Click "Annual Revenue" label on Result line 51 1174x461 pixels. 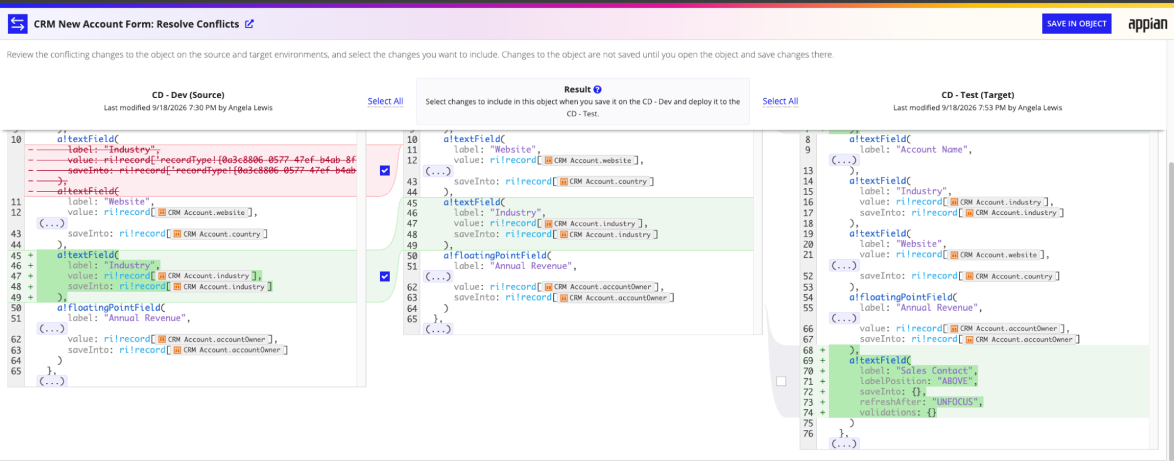(531, 266)
